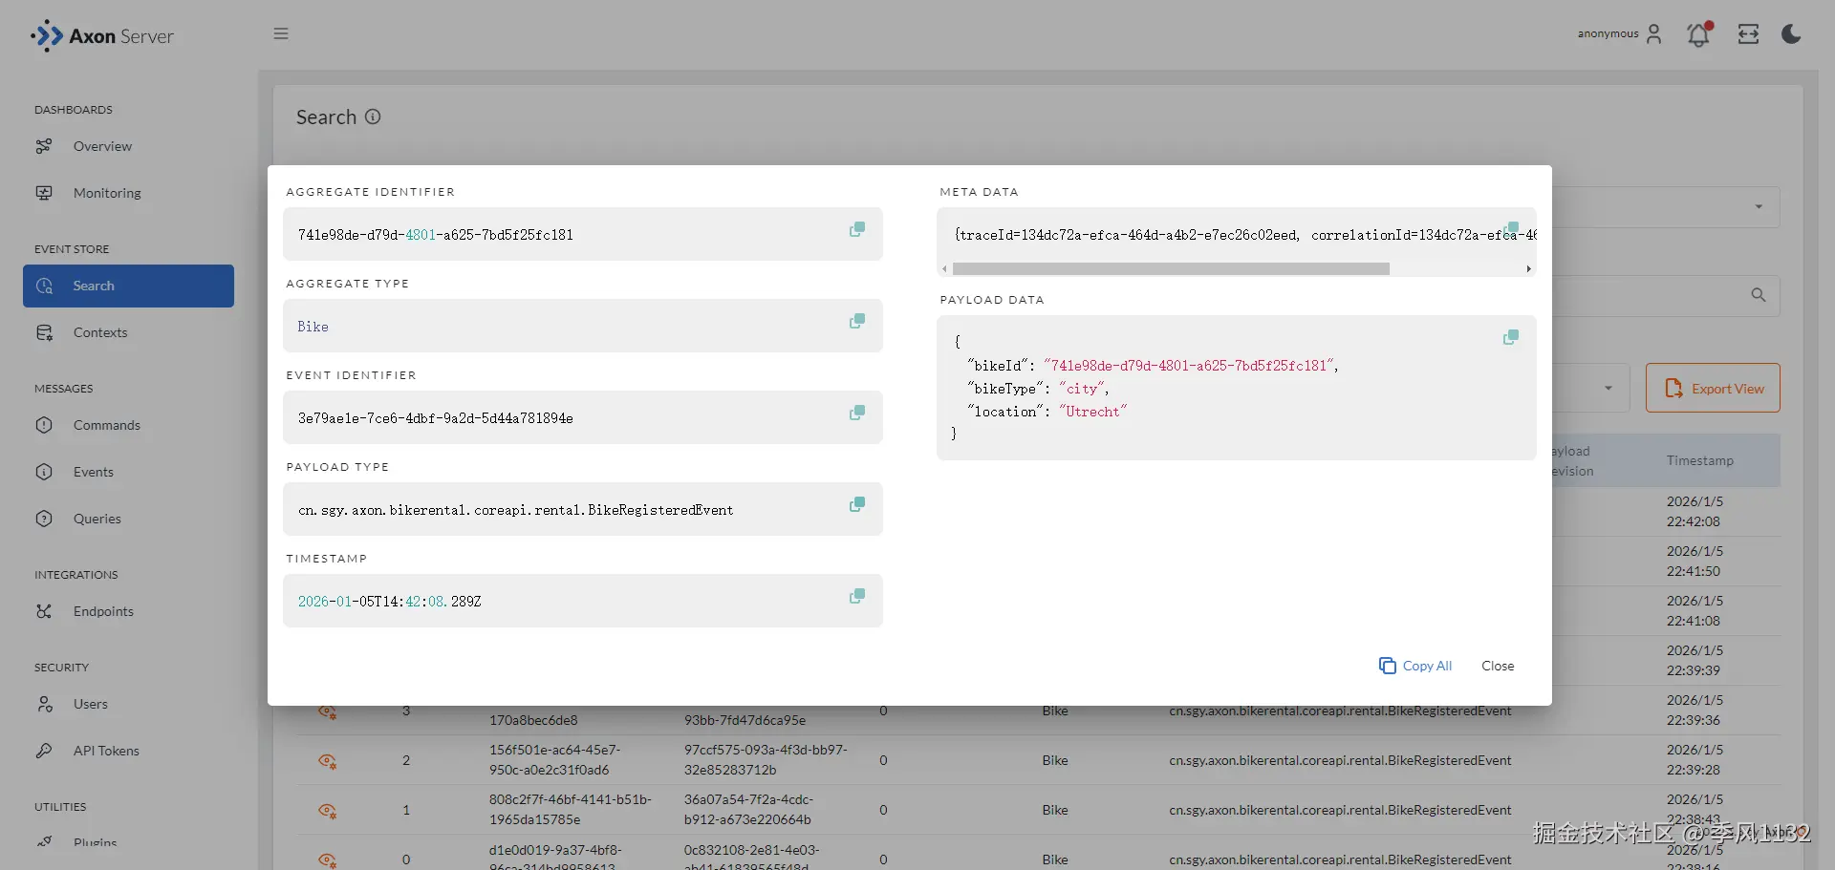View details for event token 2
Image resolution: width=1835 pixels, height=870 pixels.
click(327, 761)
